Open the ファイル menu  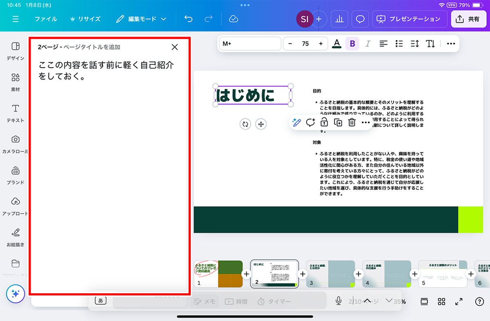(x=46, y=19)
